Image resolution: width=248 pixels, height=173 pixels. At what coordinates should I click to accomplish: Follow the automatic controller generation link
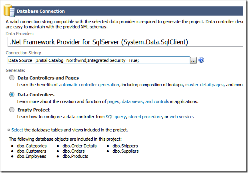89,85
